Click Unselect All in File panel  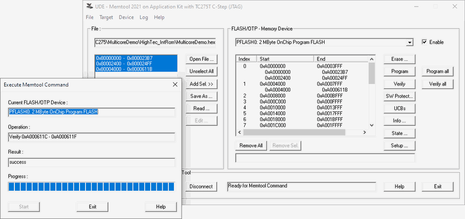(201, 71)
